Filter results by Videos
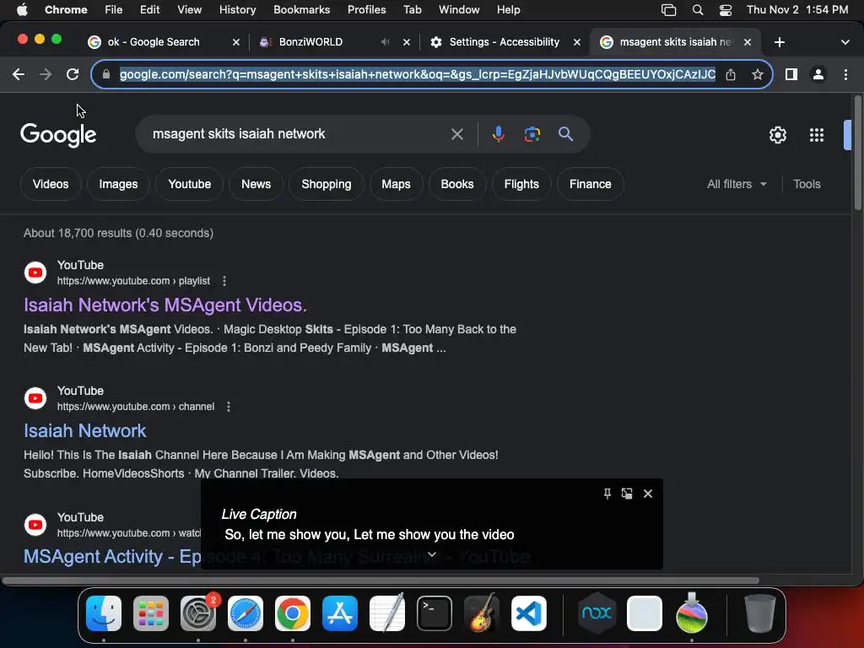 pyautogui.click(x=51, y=184)
